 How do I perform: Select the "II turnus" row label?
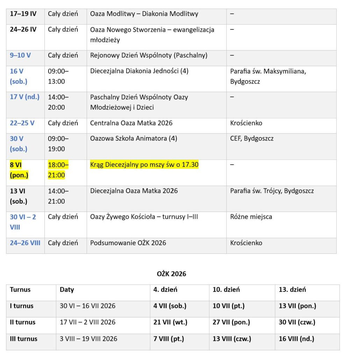pos(23,322)
